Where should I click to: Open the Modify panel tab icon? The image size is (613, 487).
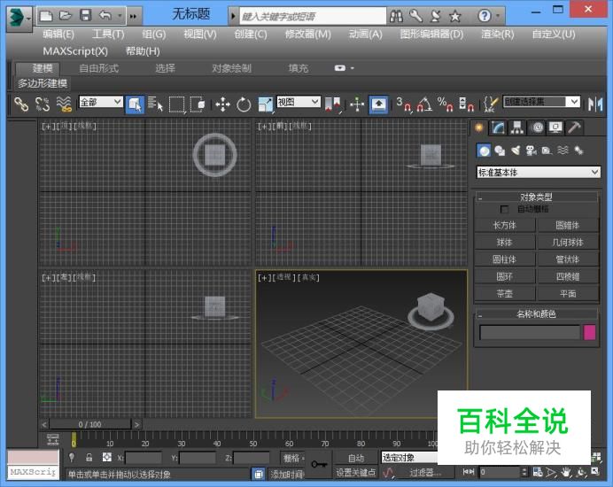click(499, 128)
